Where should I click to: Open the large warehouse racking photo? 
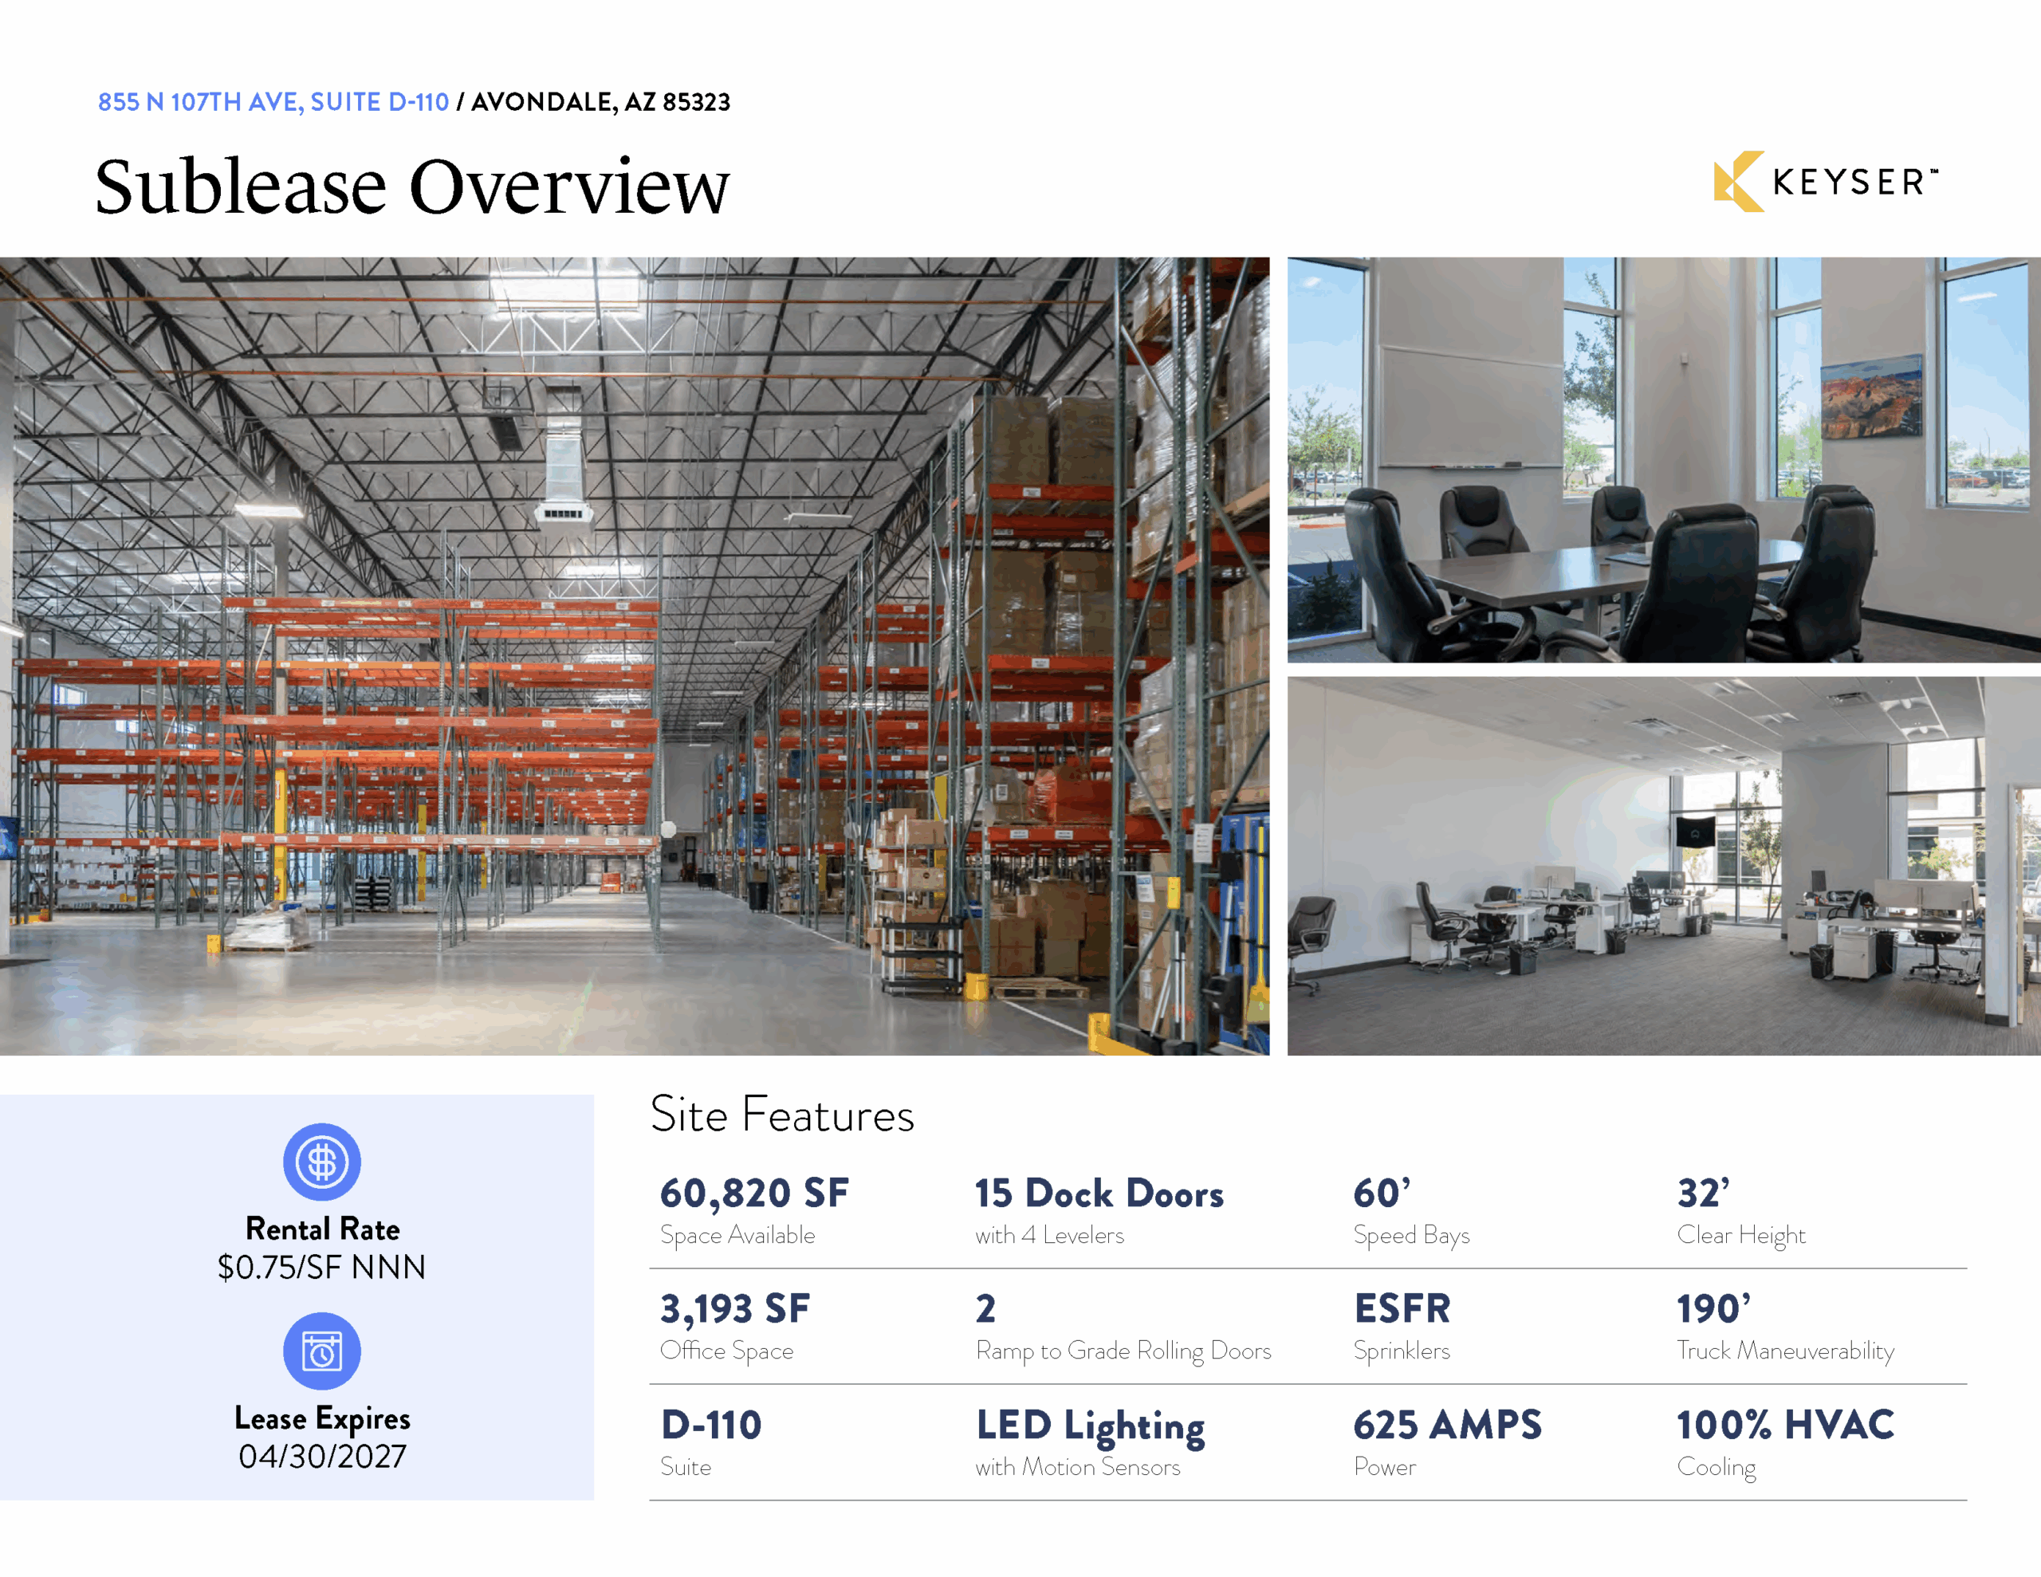tap(634, 656)
